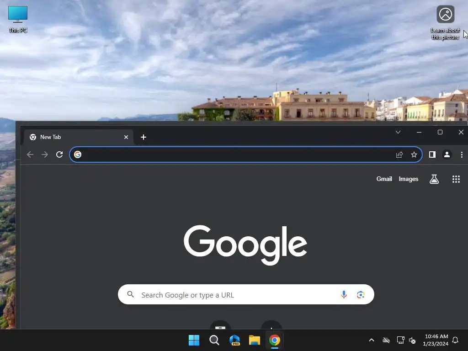Open the Chrome profile avatar menu
This screenshot has width=468, height=351.
(447, 154)
